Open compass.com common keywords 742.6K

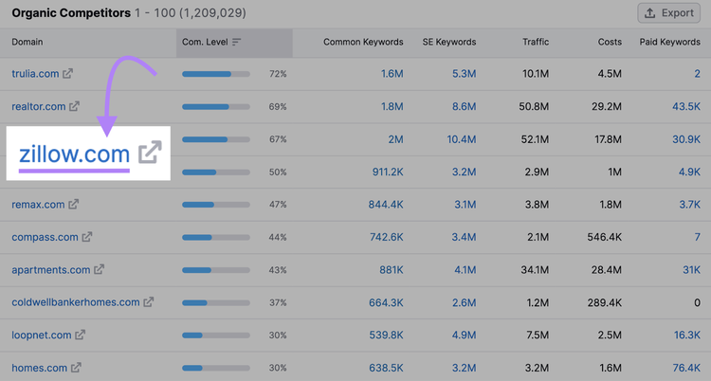click(x=387, y=237)
